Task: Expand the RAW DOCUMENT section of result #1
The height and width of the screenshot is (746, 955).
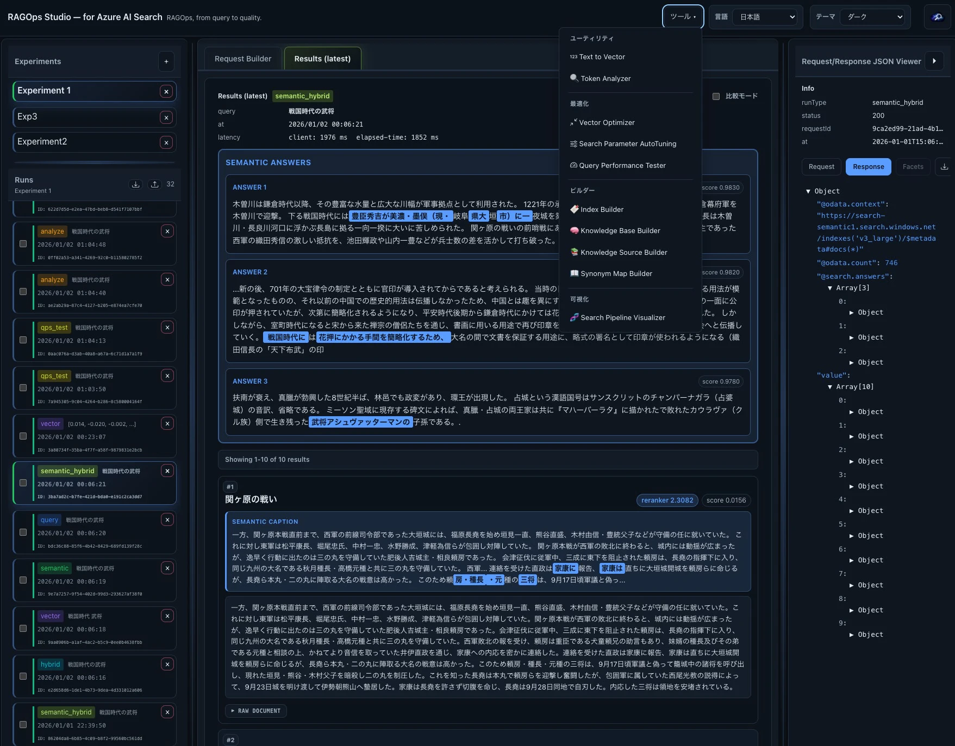Action: (x=256, y=711)
